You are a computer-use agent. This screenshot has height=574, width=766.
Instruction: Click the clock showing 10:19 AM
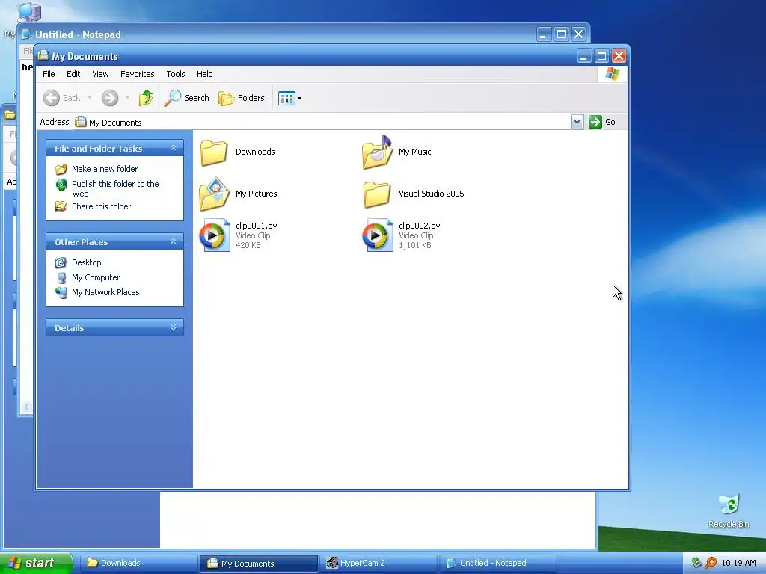pyautogui.click(x=738, y=564)
